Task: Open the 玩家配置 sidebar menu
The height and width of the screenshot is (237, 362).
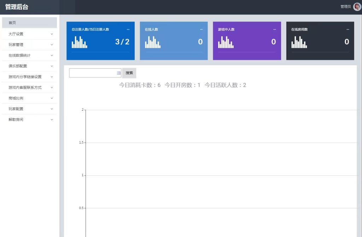Action: click(x=29, y=109)
